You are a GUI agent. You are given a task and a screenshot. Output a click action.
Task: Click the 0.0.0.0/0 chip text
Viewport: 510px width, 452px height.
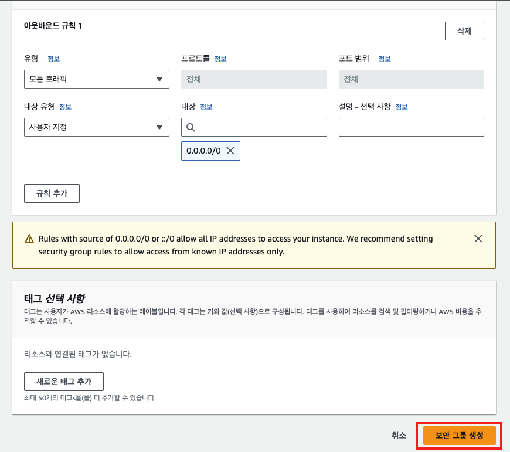tap(203, 151)
